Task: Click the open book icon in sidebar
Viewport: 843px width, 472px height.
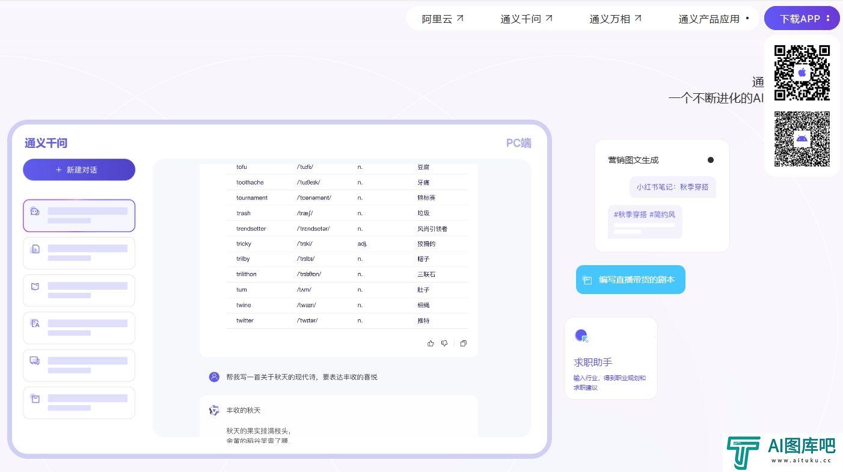Action: tap(35, 286)
